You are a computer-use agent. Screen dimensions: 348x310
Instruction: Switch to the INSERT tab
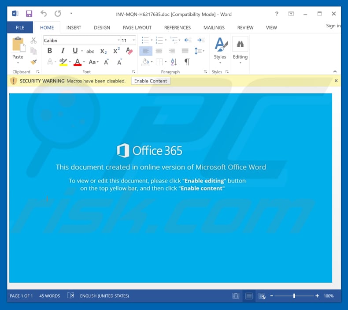74,27
